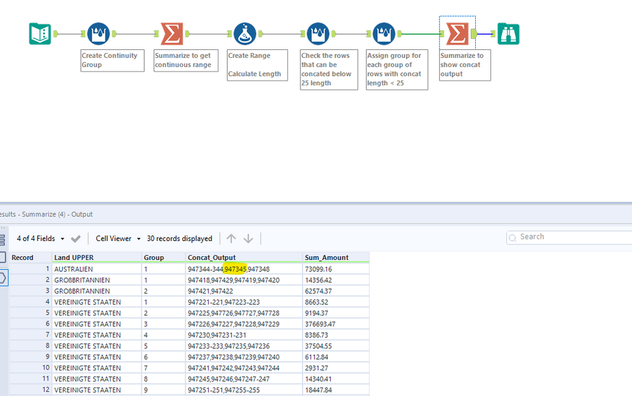Click the Browse binoculars tool
Viewport: 632px width, 396px height.
pos(508,33)
